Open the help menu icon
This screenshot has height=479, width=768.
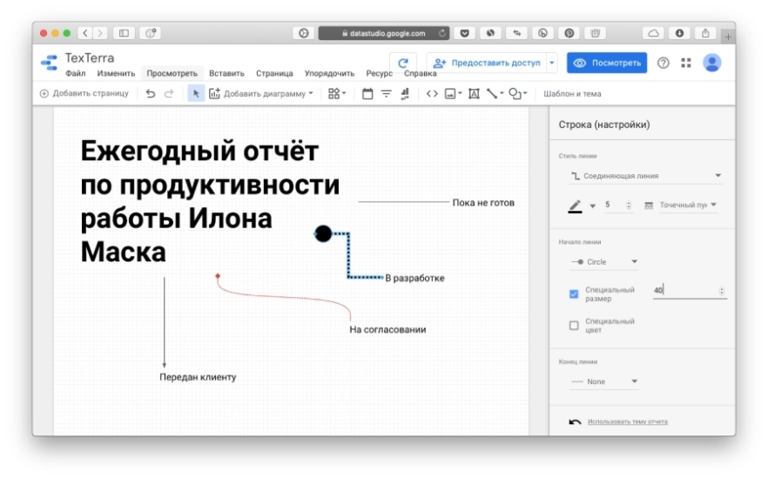(x=664, y=63)
